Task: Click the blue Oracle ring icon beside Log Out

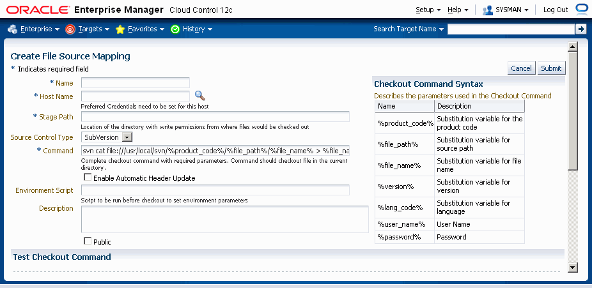Action: click(581, 9)
